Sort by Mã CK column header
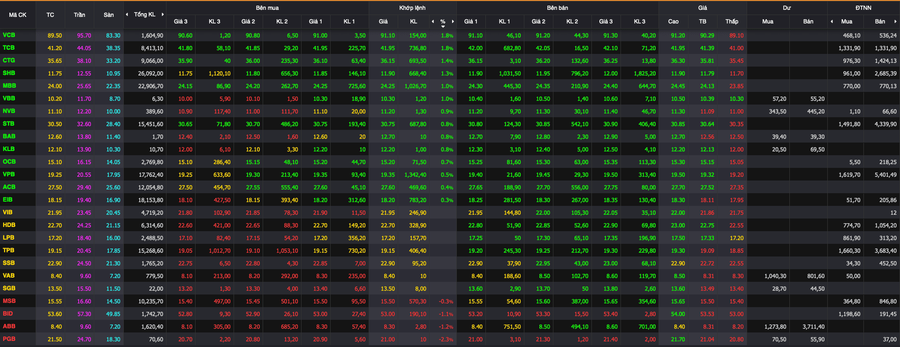Screen dimensions: 900x347 click(x=18, y=15)
